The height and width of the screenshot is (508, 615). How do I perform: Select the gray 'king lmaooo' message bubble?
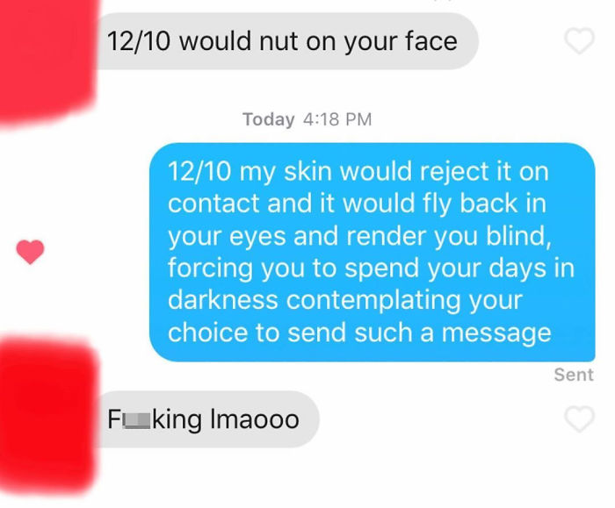pyautogui.click(x=208, y=419)
